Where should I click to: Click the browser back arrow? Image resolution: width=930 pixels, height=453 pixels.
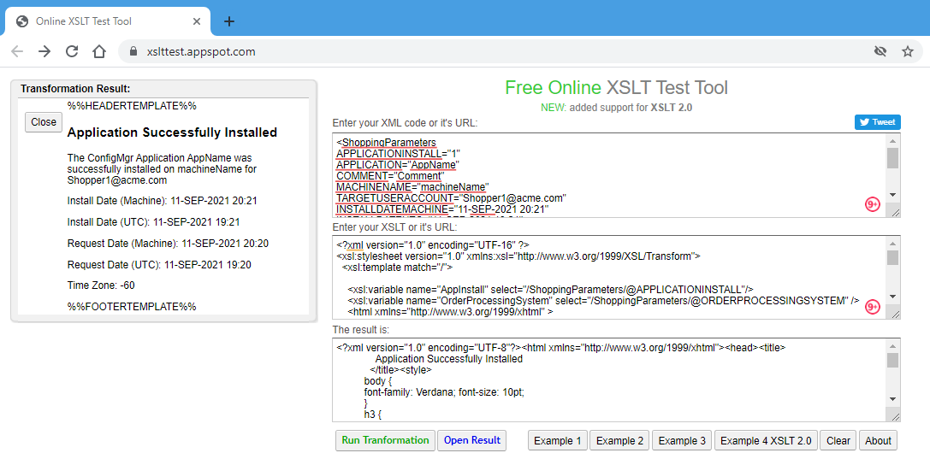[x=17, y=51]
